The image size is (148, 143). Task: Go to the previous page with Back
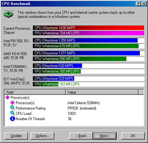pyautogui.click(x=81, y=136)
